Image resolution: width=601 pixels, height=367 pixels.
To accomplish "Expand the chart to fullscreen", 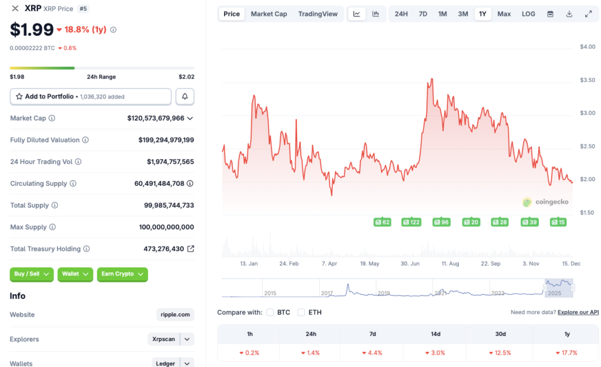I will [588, 13].
